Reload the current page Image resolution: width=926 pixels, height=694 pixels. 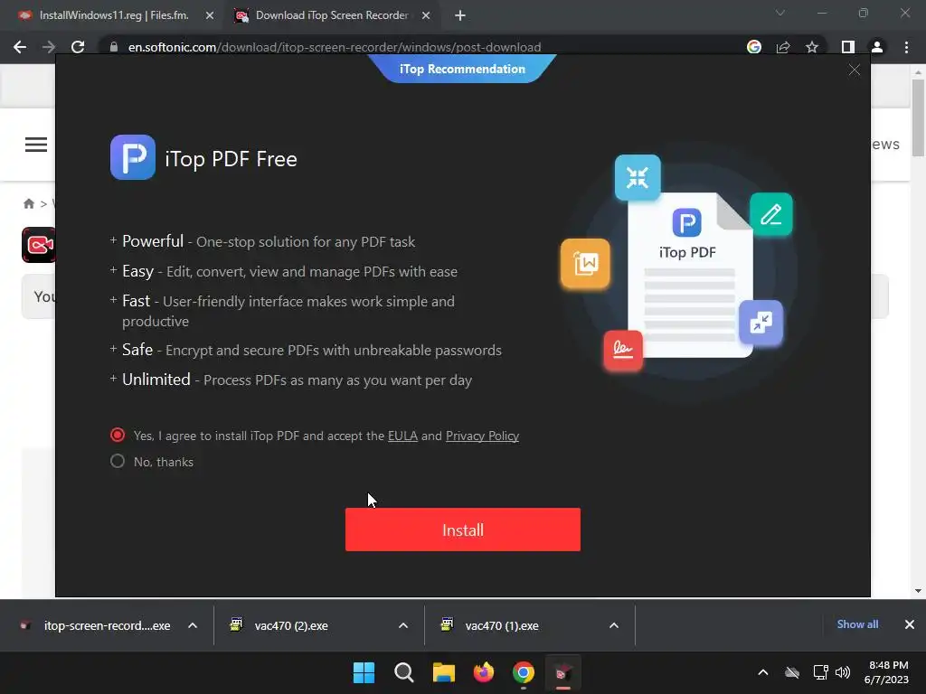pos(78,47)
